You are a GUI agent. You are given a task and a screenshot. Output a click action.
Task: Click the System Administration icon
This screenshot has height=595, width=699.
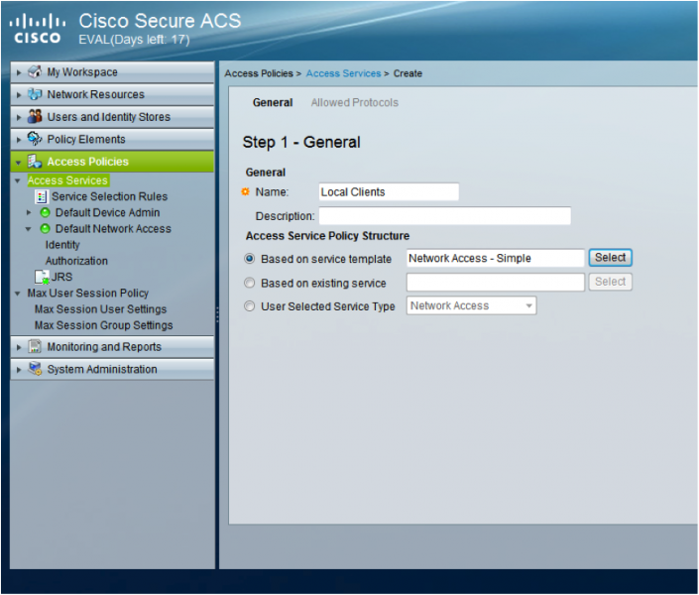[x=35, y=369]
